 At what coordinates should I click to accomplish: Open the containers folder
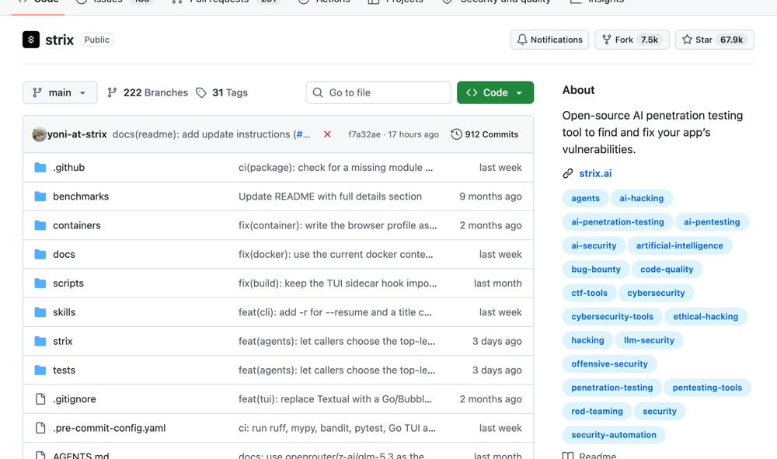(77, 225)
